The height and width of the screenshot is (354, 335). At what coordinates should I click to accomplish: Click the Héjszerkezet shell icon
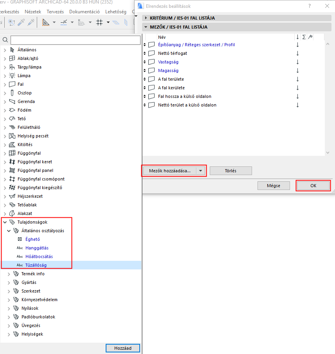(12, 196)
